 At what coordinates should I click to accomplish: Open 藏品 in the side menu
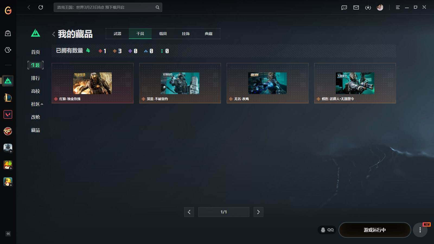pyautogui.click(x=36, y=130)
